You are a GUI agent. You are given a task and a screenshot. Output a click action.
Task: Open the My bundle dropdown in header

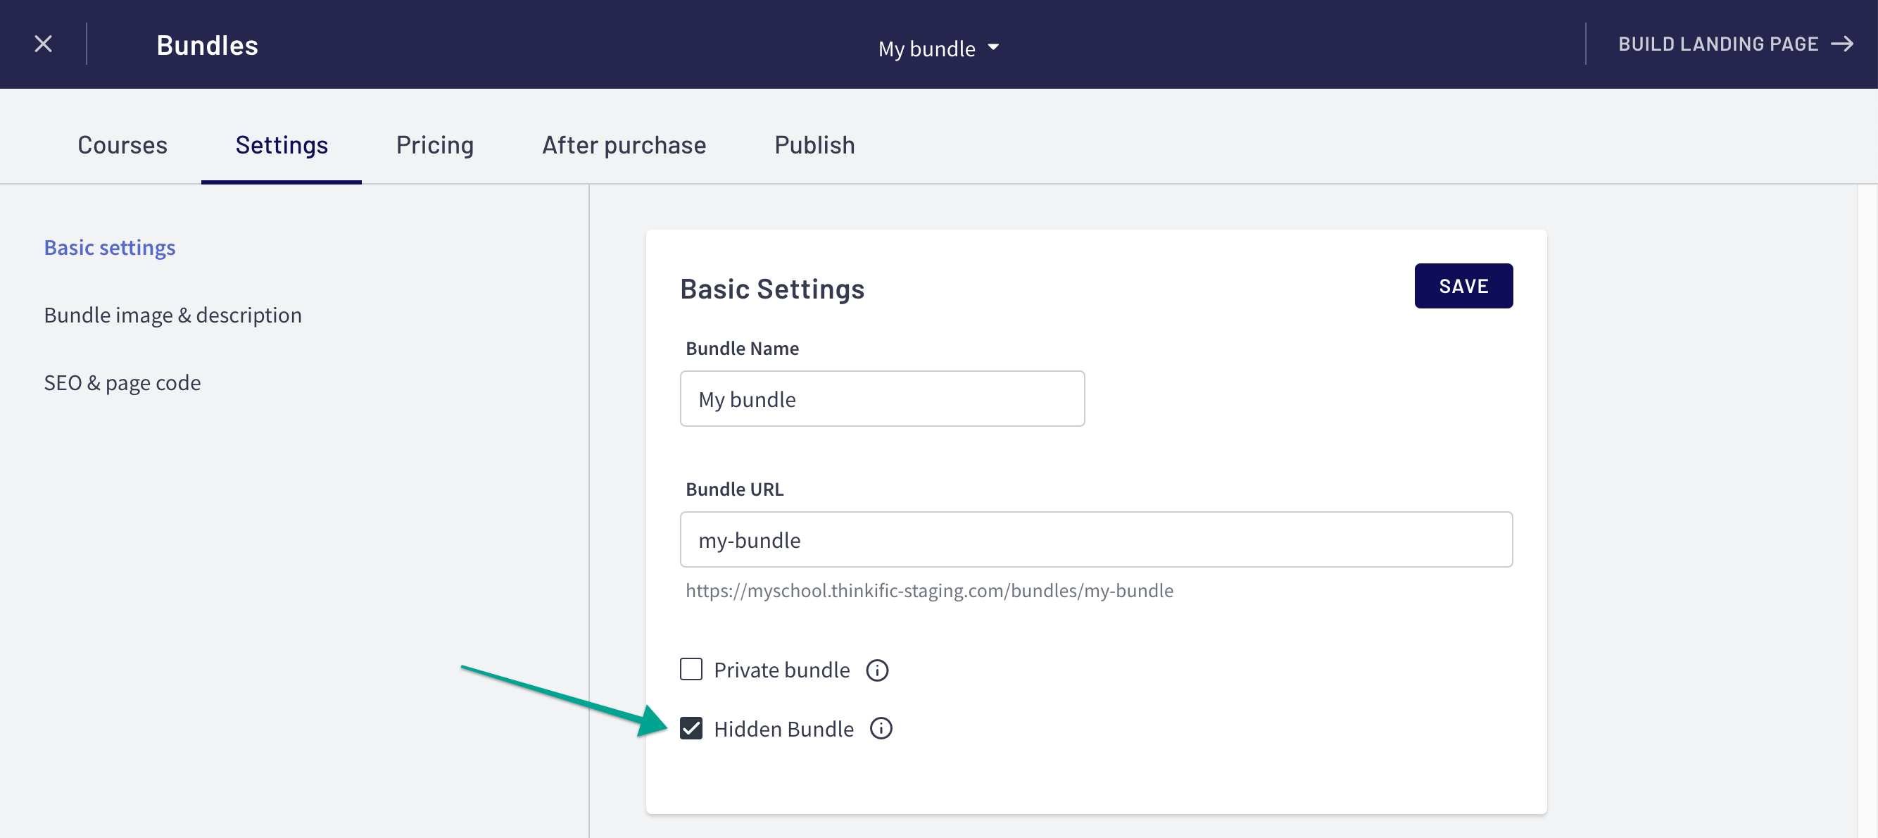click(938, 48)
